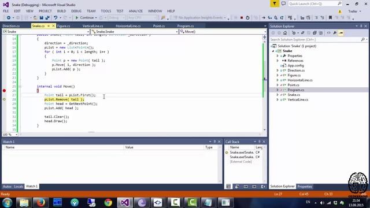The image size is (370, 208).
Task: Open the Continue button dropdown arrow
Action: 96,18
